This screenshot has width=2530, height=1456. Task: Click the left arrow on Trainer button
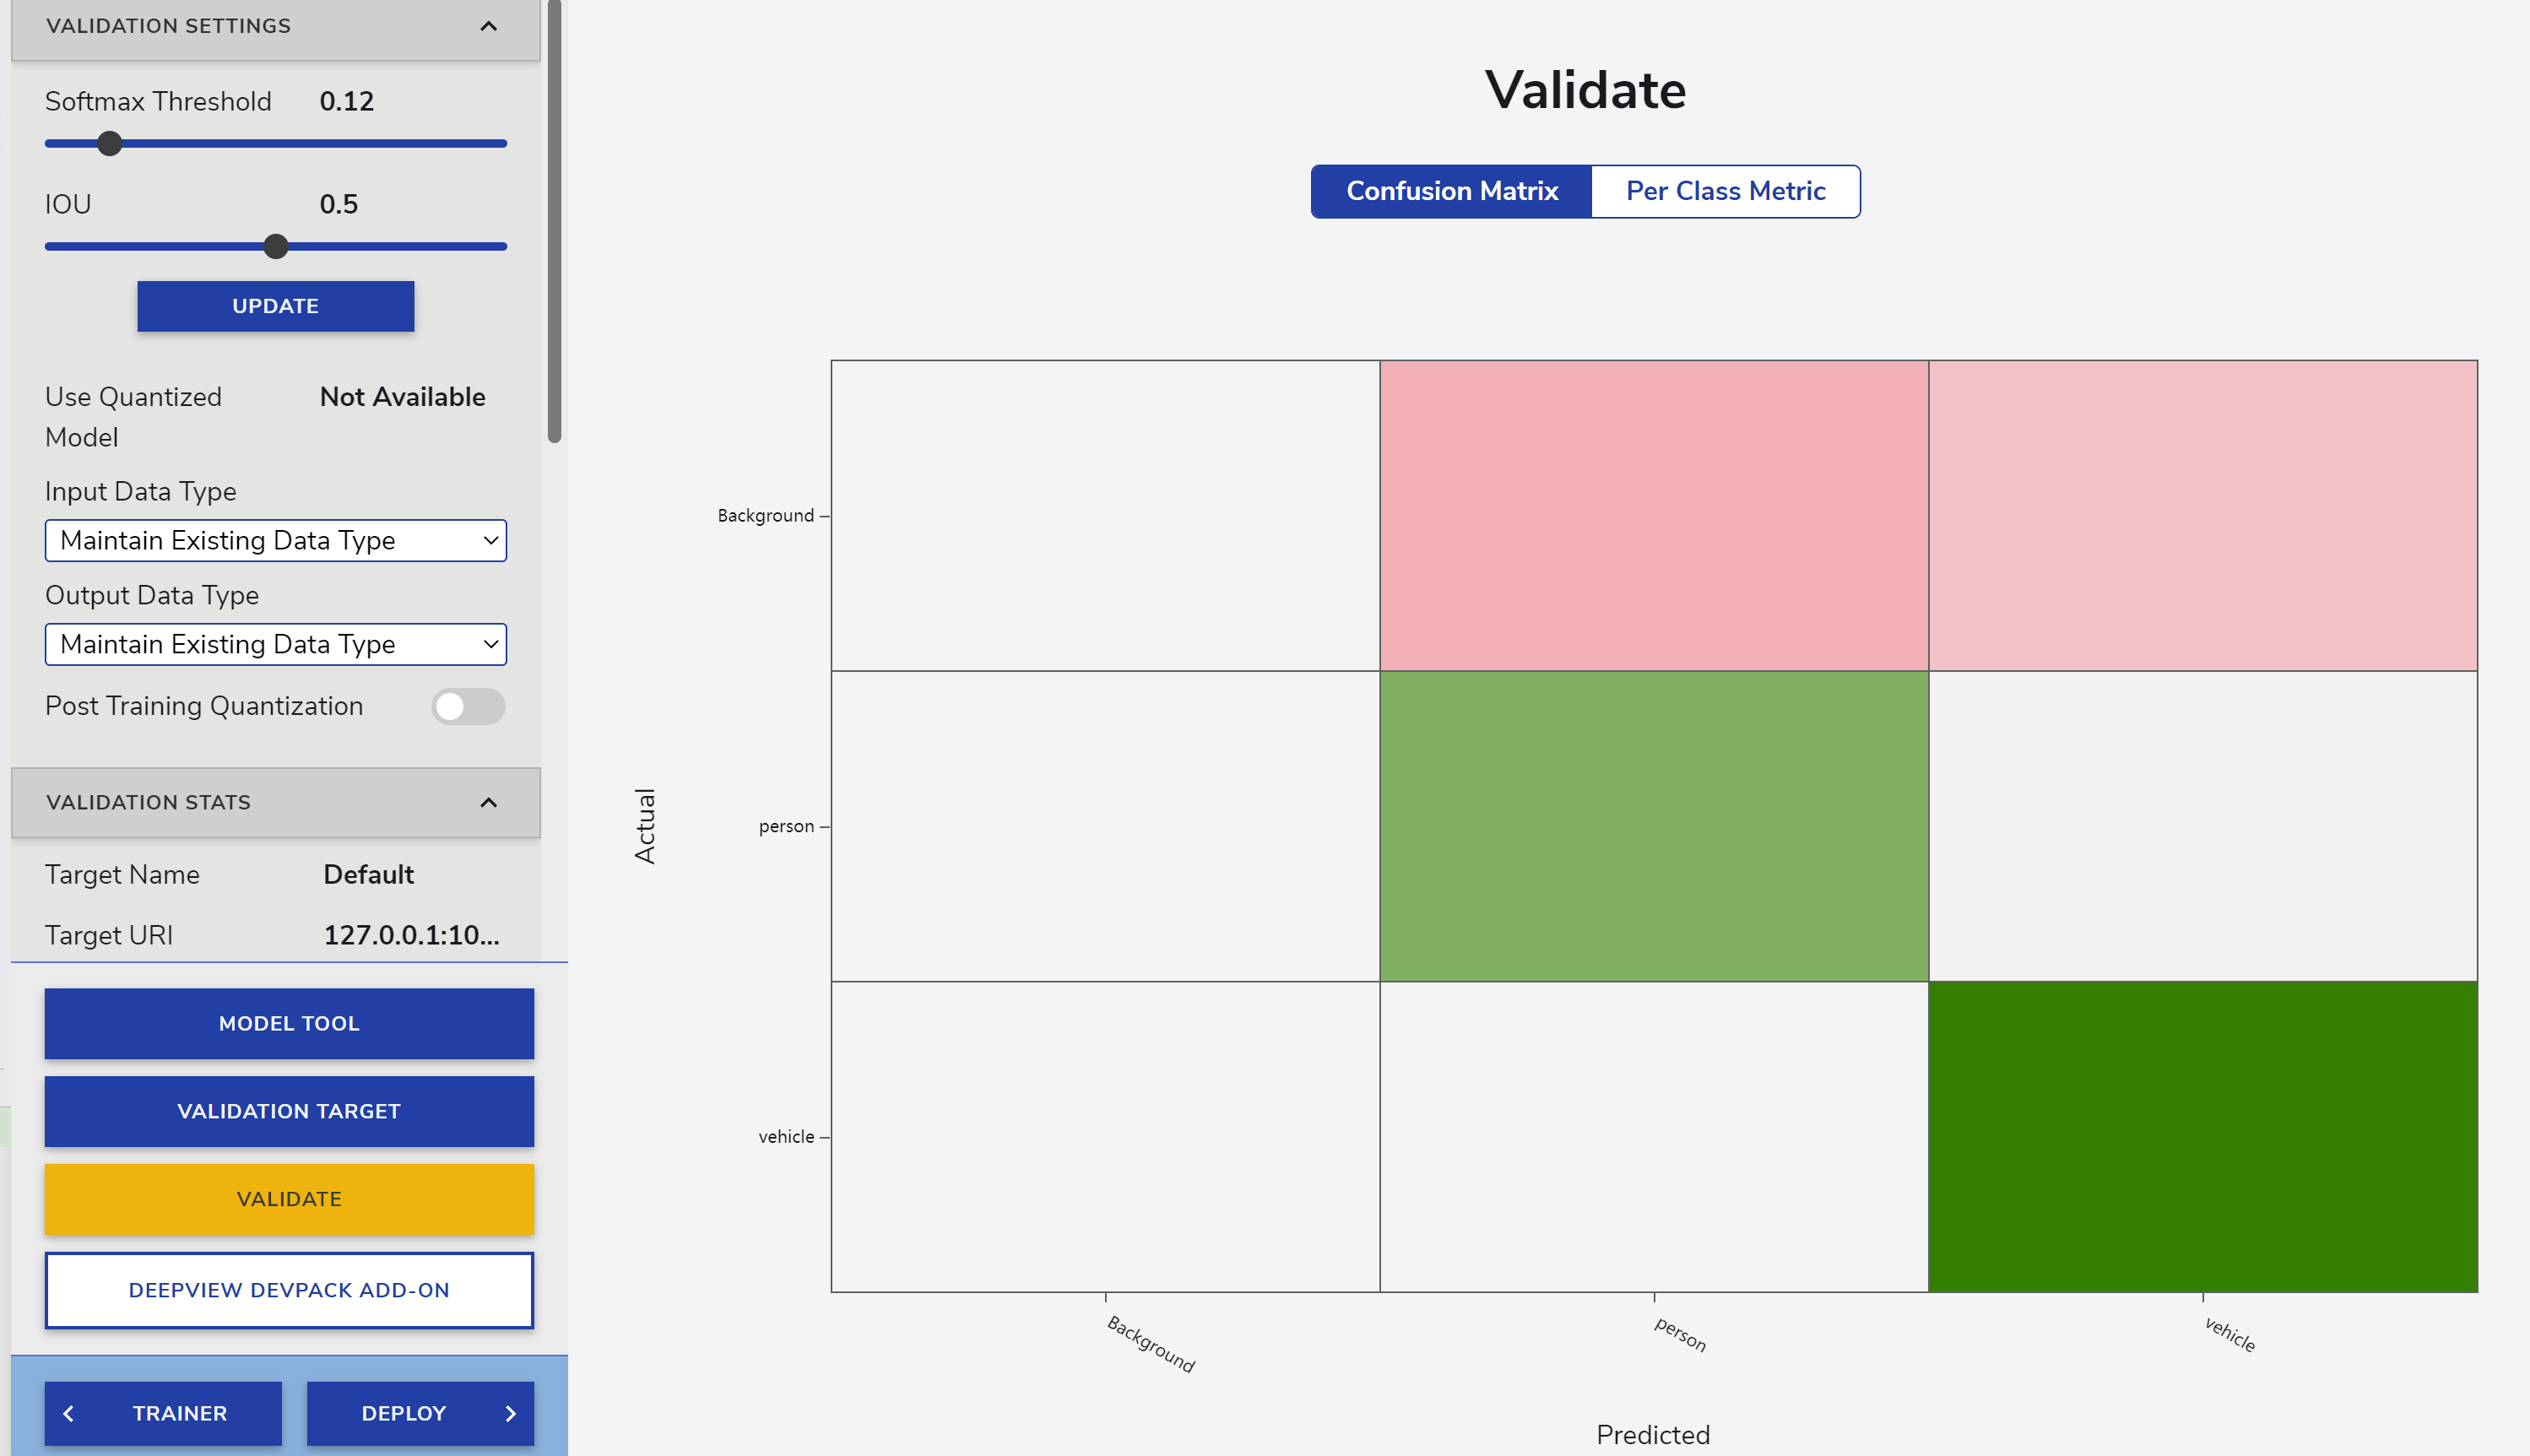[x=69, y=1413]
